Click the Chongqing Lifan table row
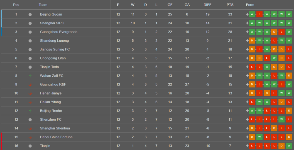This screenshot has width=294, height=150. coord(147,58)
